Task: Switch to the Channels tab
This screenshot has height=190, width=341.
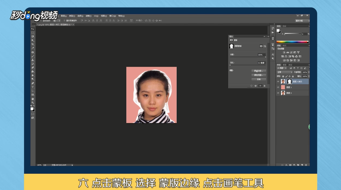Action: 285,65
